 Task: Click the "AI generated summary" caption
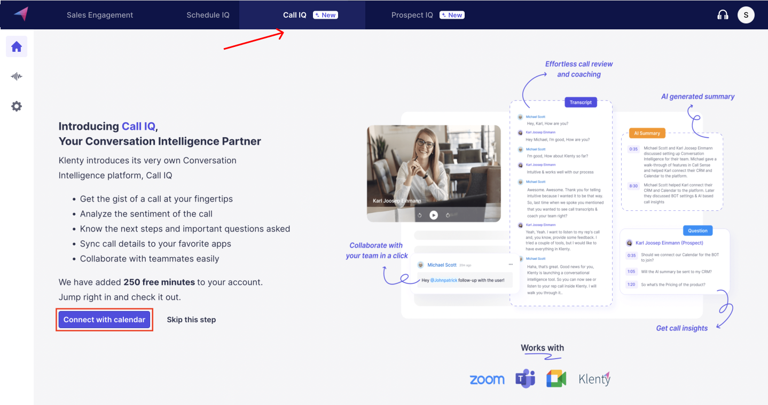(698, 97)
